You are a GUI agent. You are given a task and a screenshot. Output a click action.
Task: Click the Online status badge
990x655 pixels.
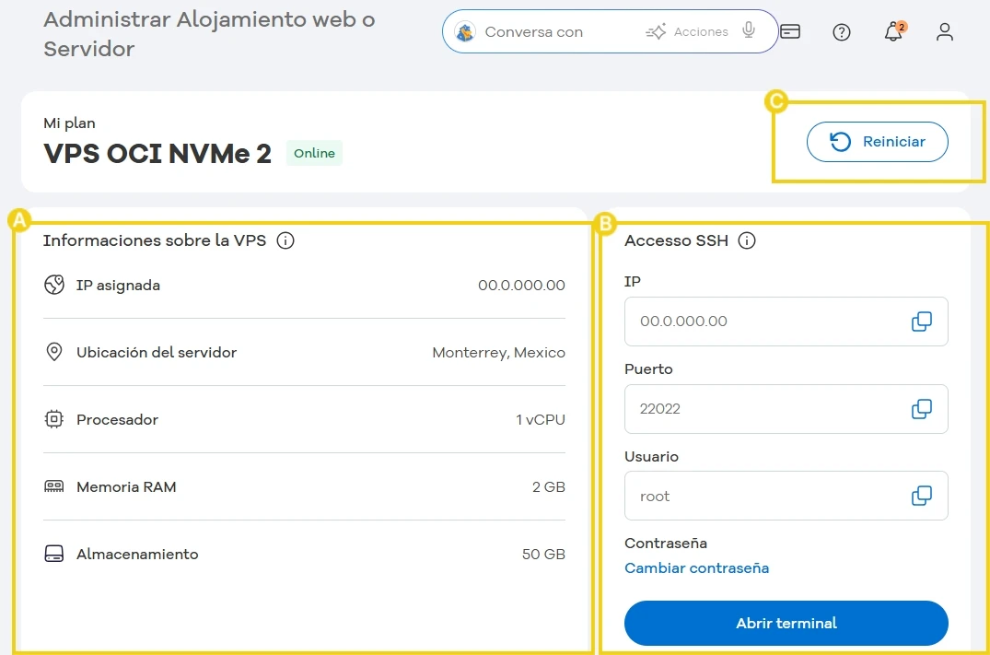[314, 153]
